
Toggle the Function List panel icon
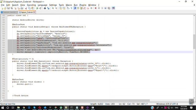[85, 8]
